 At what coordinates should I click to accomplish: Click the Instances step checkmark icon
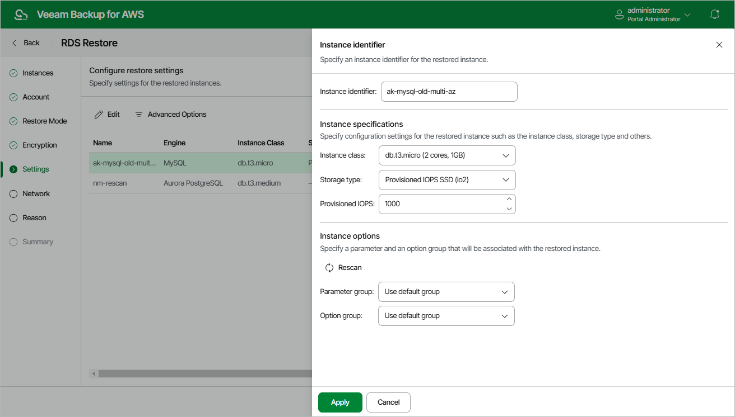pos(13,73)
